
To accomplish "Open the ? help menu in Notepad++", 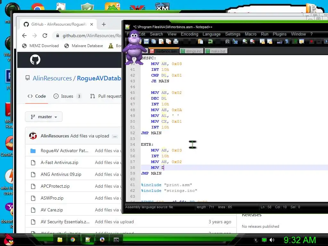I will click(x=311, y=34).
